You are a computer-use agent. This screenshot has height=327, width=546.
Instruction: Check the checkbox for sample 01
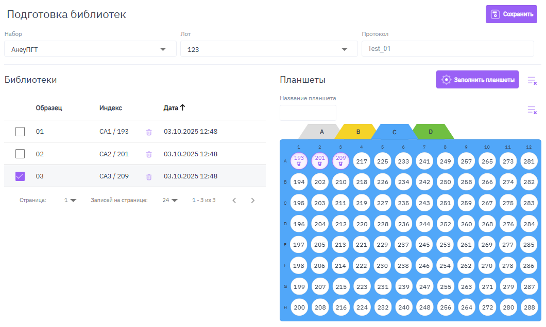(x=20, y=132)
